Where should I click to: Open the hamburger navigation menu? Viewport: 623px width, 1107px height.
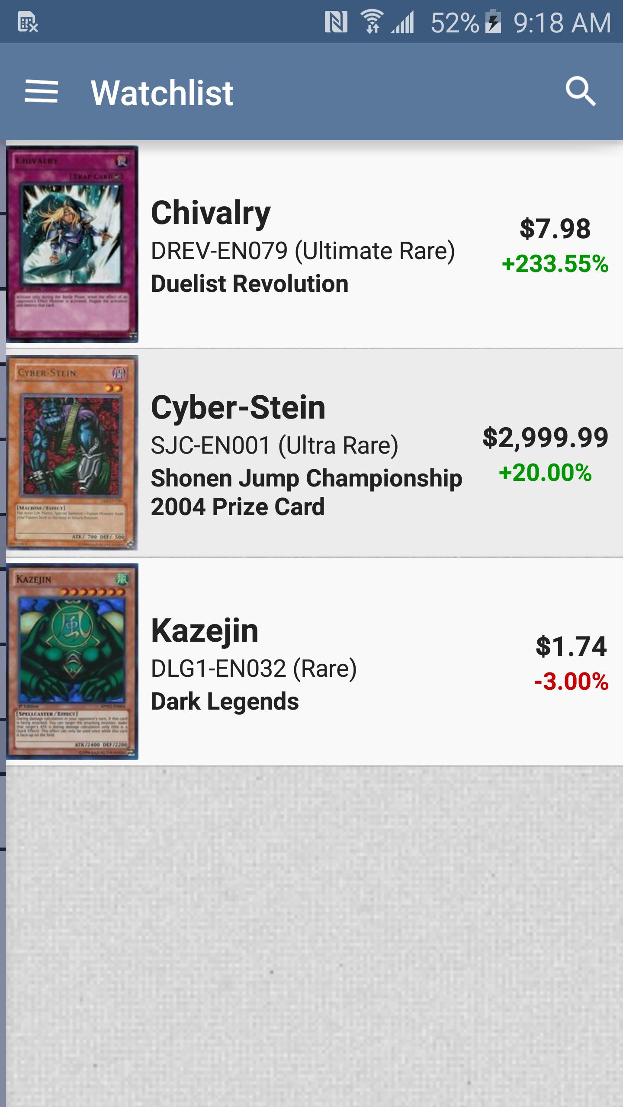pyautogui.click(x=41, y=91)
